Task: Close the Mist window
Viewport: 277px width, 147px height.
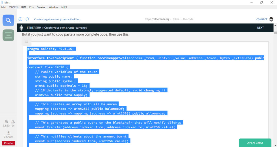Action: [272, 2]
